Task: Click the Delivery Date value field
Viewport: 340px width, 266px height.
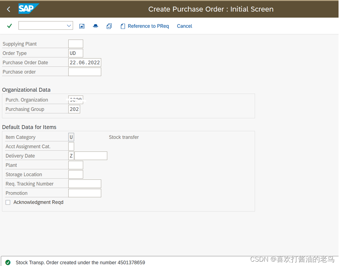Action: [91, 156]
